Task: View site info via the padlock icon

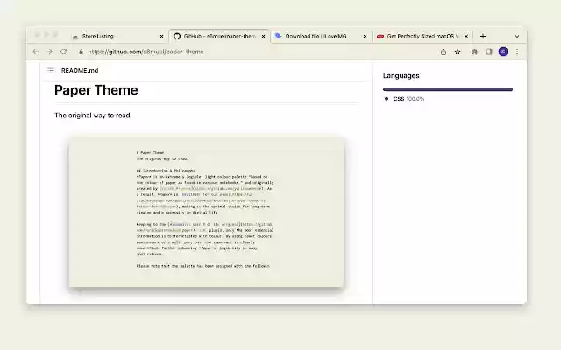Action: pos(81,52)
